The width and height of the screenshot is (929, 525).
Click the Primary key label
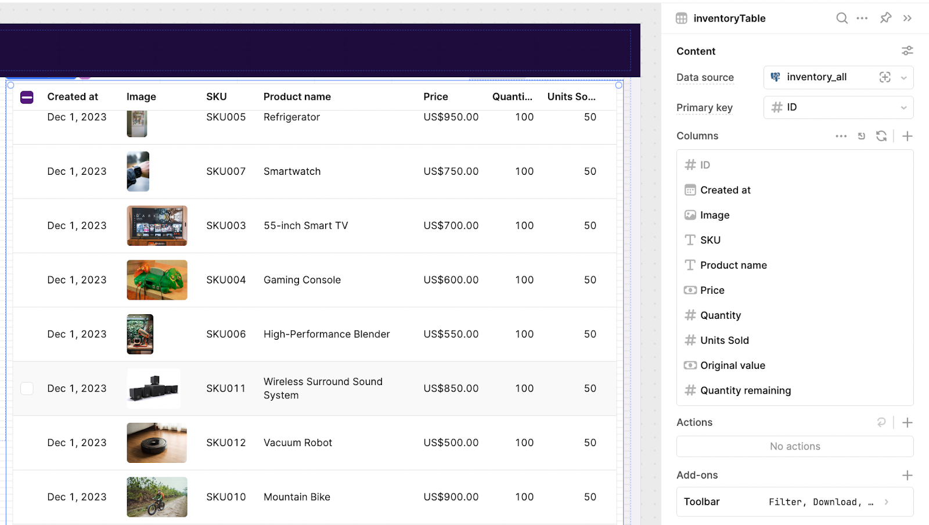click(704, 108)
